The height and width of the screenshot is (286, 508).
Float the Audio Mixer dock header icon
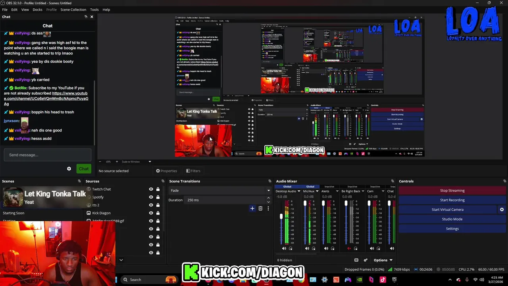[x=393, y=181]
